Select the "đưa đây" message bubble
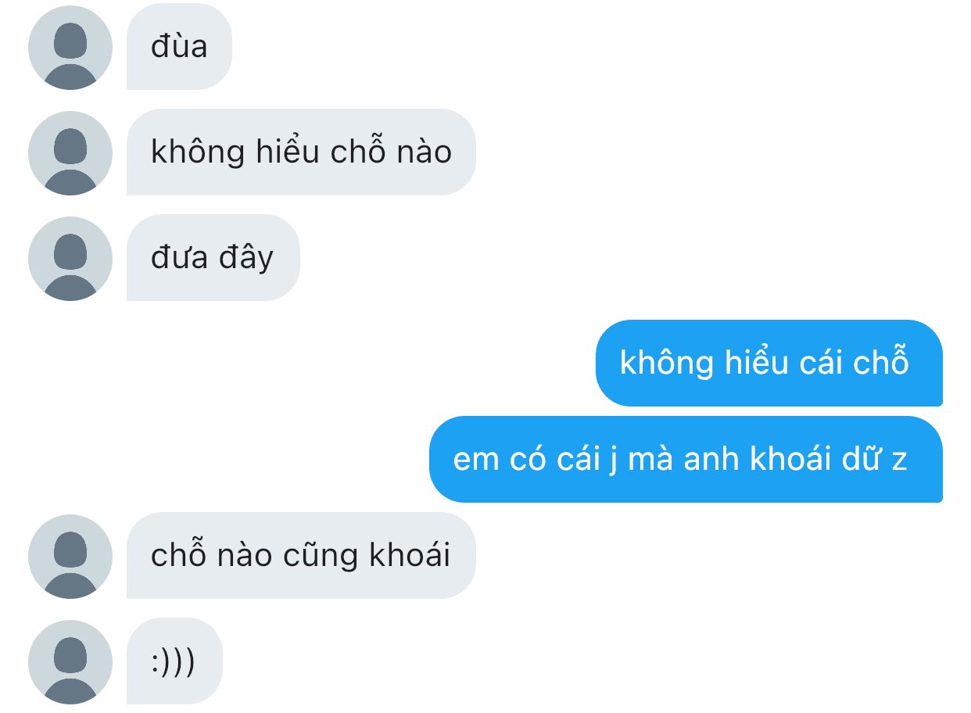This screenshot has height=713, width=971. [x=213, y=257]
